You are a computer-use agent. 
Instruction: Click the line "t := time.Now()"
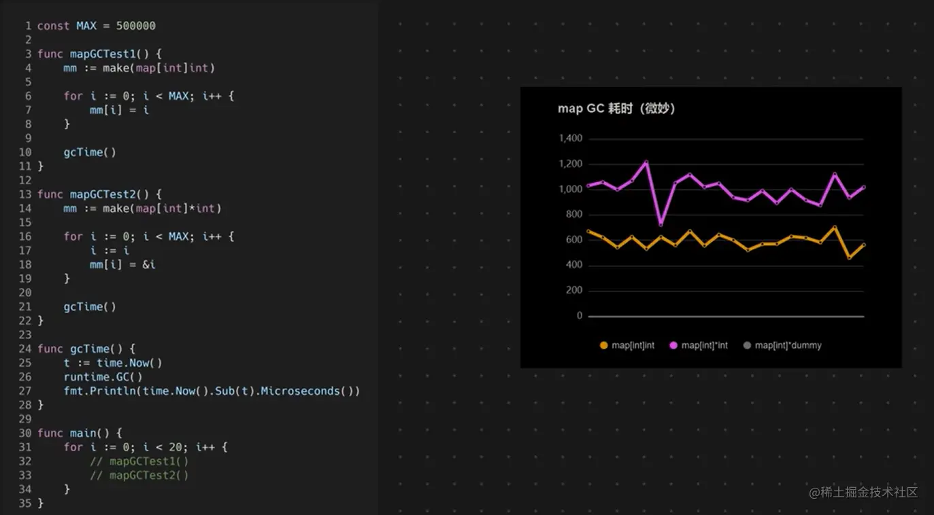pyautogui.click(x=113, y=363)
